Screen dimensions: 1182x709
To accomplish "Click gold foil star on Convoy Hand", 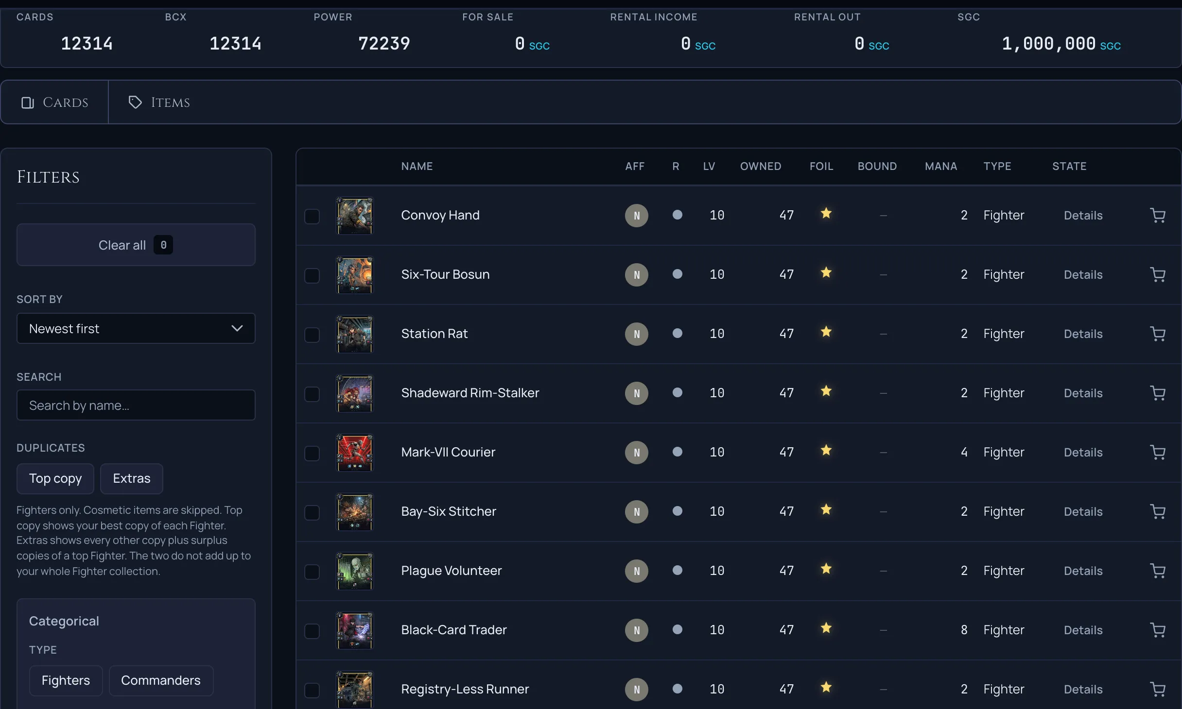I will 826,213.
